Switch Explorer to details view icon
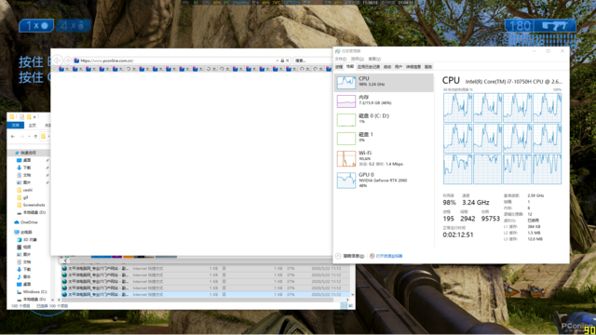This screenshot has width=596, height=335. [344, 306]
